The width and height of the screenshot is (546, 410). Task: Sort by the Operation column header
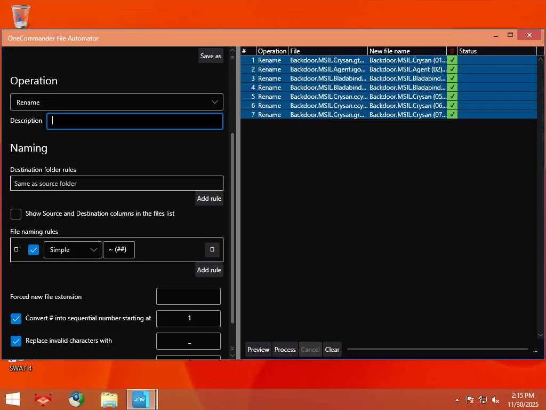coord(272,51)
